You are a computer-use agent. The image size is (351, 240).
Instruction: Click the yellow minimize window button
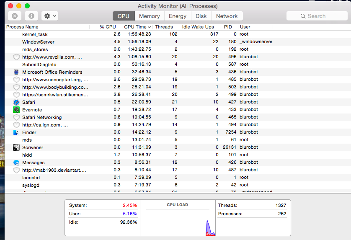coord(19,6)
